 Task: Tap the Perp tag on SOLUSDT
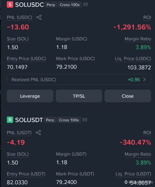click(50, 120)
